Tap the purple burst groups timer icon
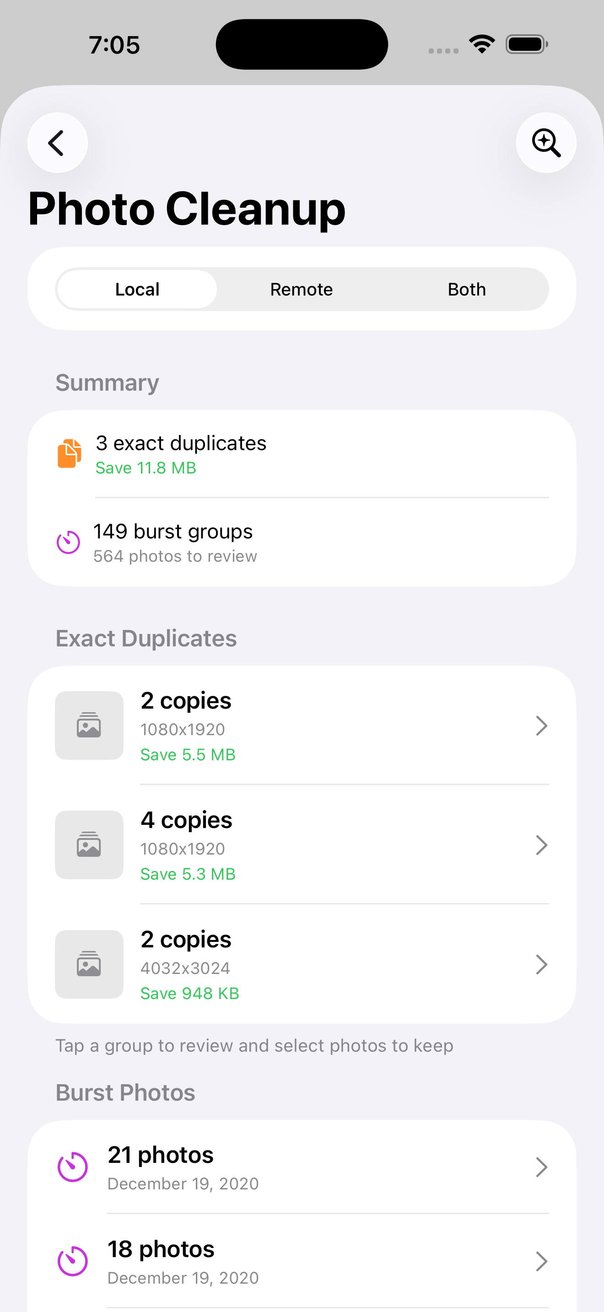This screenshot has height=1312, width=604. 68,542
